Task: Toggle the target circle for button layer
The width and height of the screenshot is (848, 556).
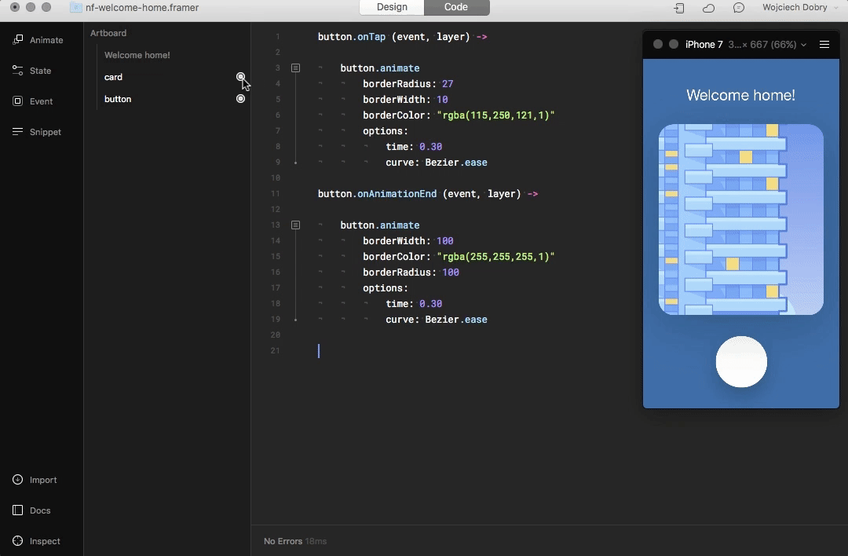Action: [x=241, y=98]
